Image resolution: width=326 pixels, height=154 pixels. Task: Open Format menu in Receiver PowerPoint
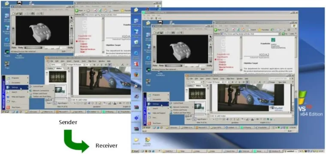pyautogui.click(x=215, y=79)
